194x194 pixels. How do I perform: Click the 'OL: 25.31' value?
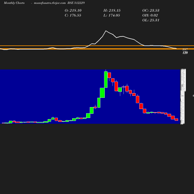coord(151,20)
